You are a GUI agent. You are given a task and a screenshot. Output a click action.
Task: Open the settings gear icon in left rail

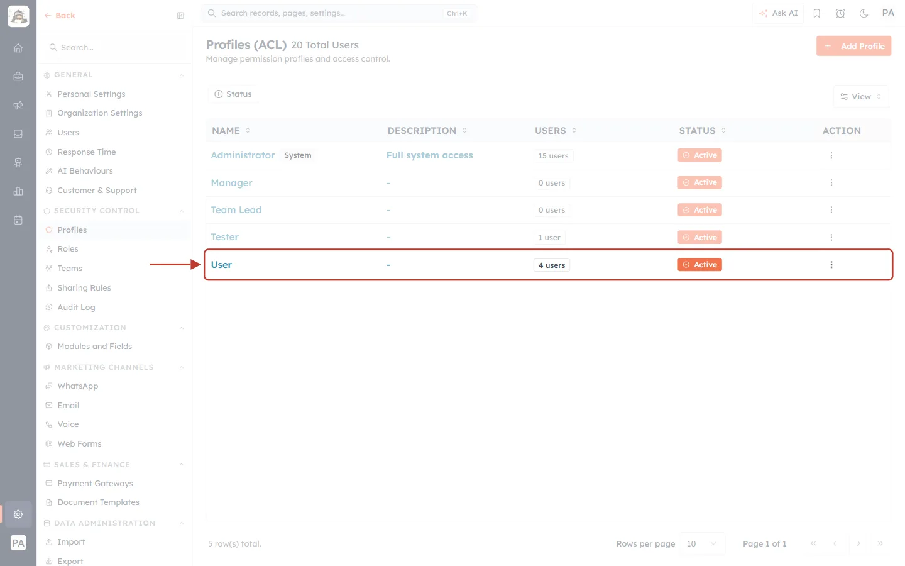[18, 514]
